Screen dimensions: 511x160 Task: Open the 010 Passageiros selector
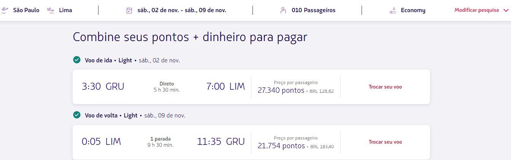point(313,10)
